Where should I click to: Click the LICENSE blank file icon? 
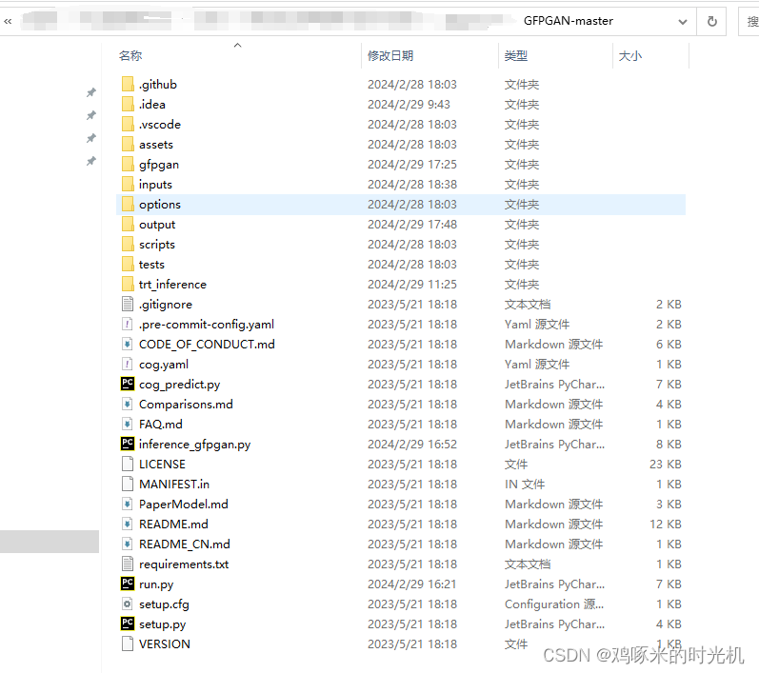click(x=128, y=464)
